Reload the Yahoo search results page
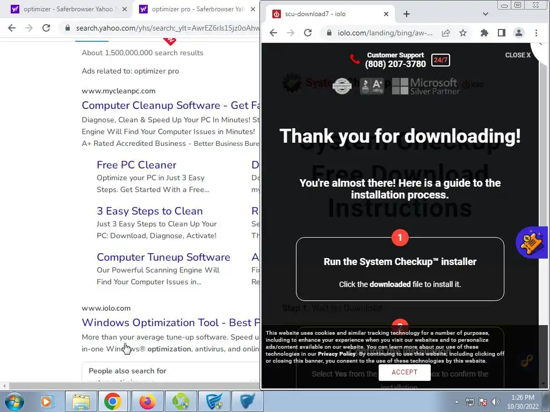 coord(46,28)
